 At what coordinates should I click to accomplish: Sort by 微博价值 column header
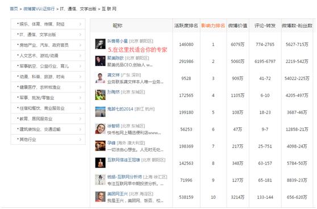click(237, 26)
